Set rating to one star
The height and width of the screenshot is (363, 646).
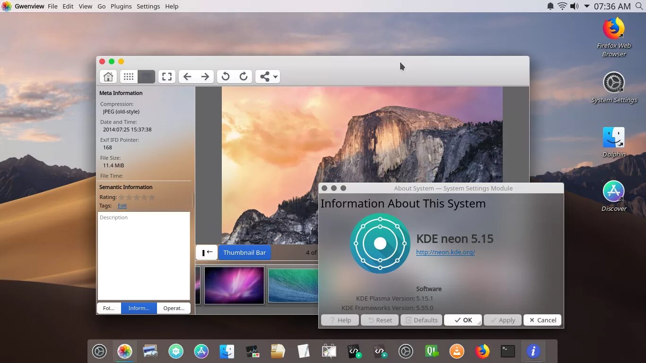tap(122, 197)
